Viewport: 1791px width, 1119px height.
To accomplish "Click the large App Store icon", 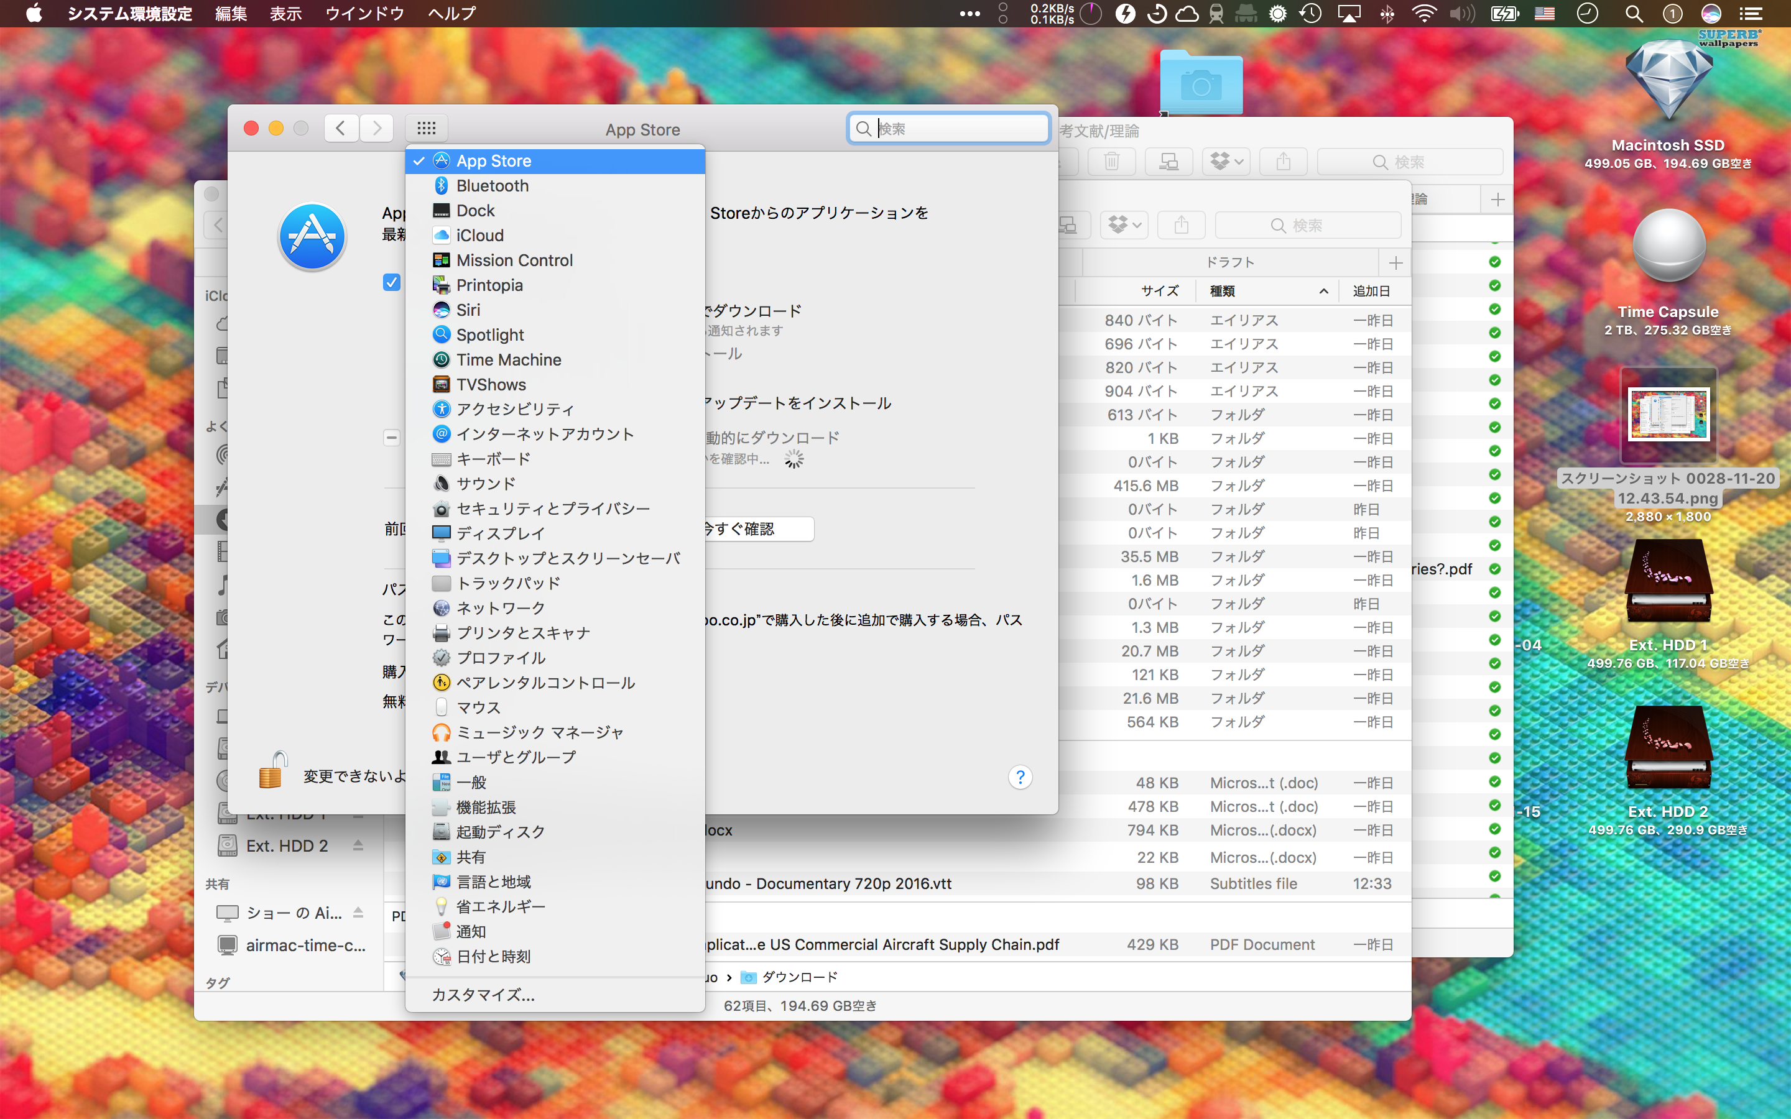I will click(x=312, y=237).
